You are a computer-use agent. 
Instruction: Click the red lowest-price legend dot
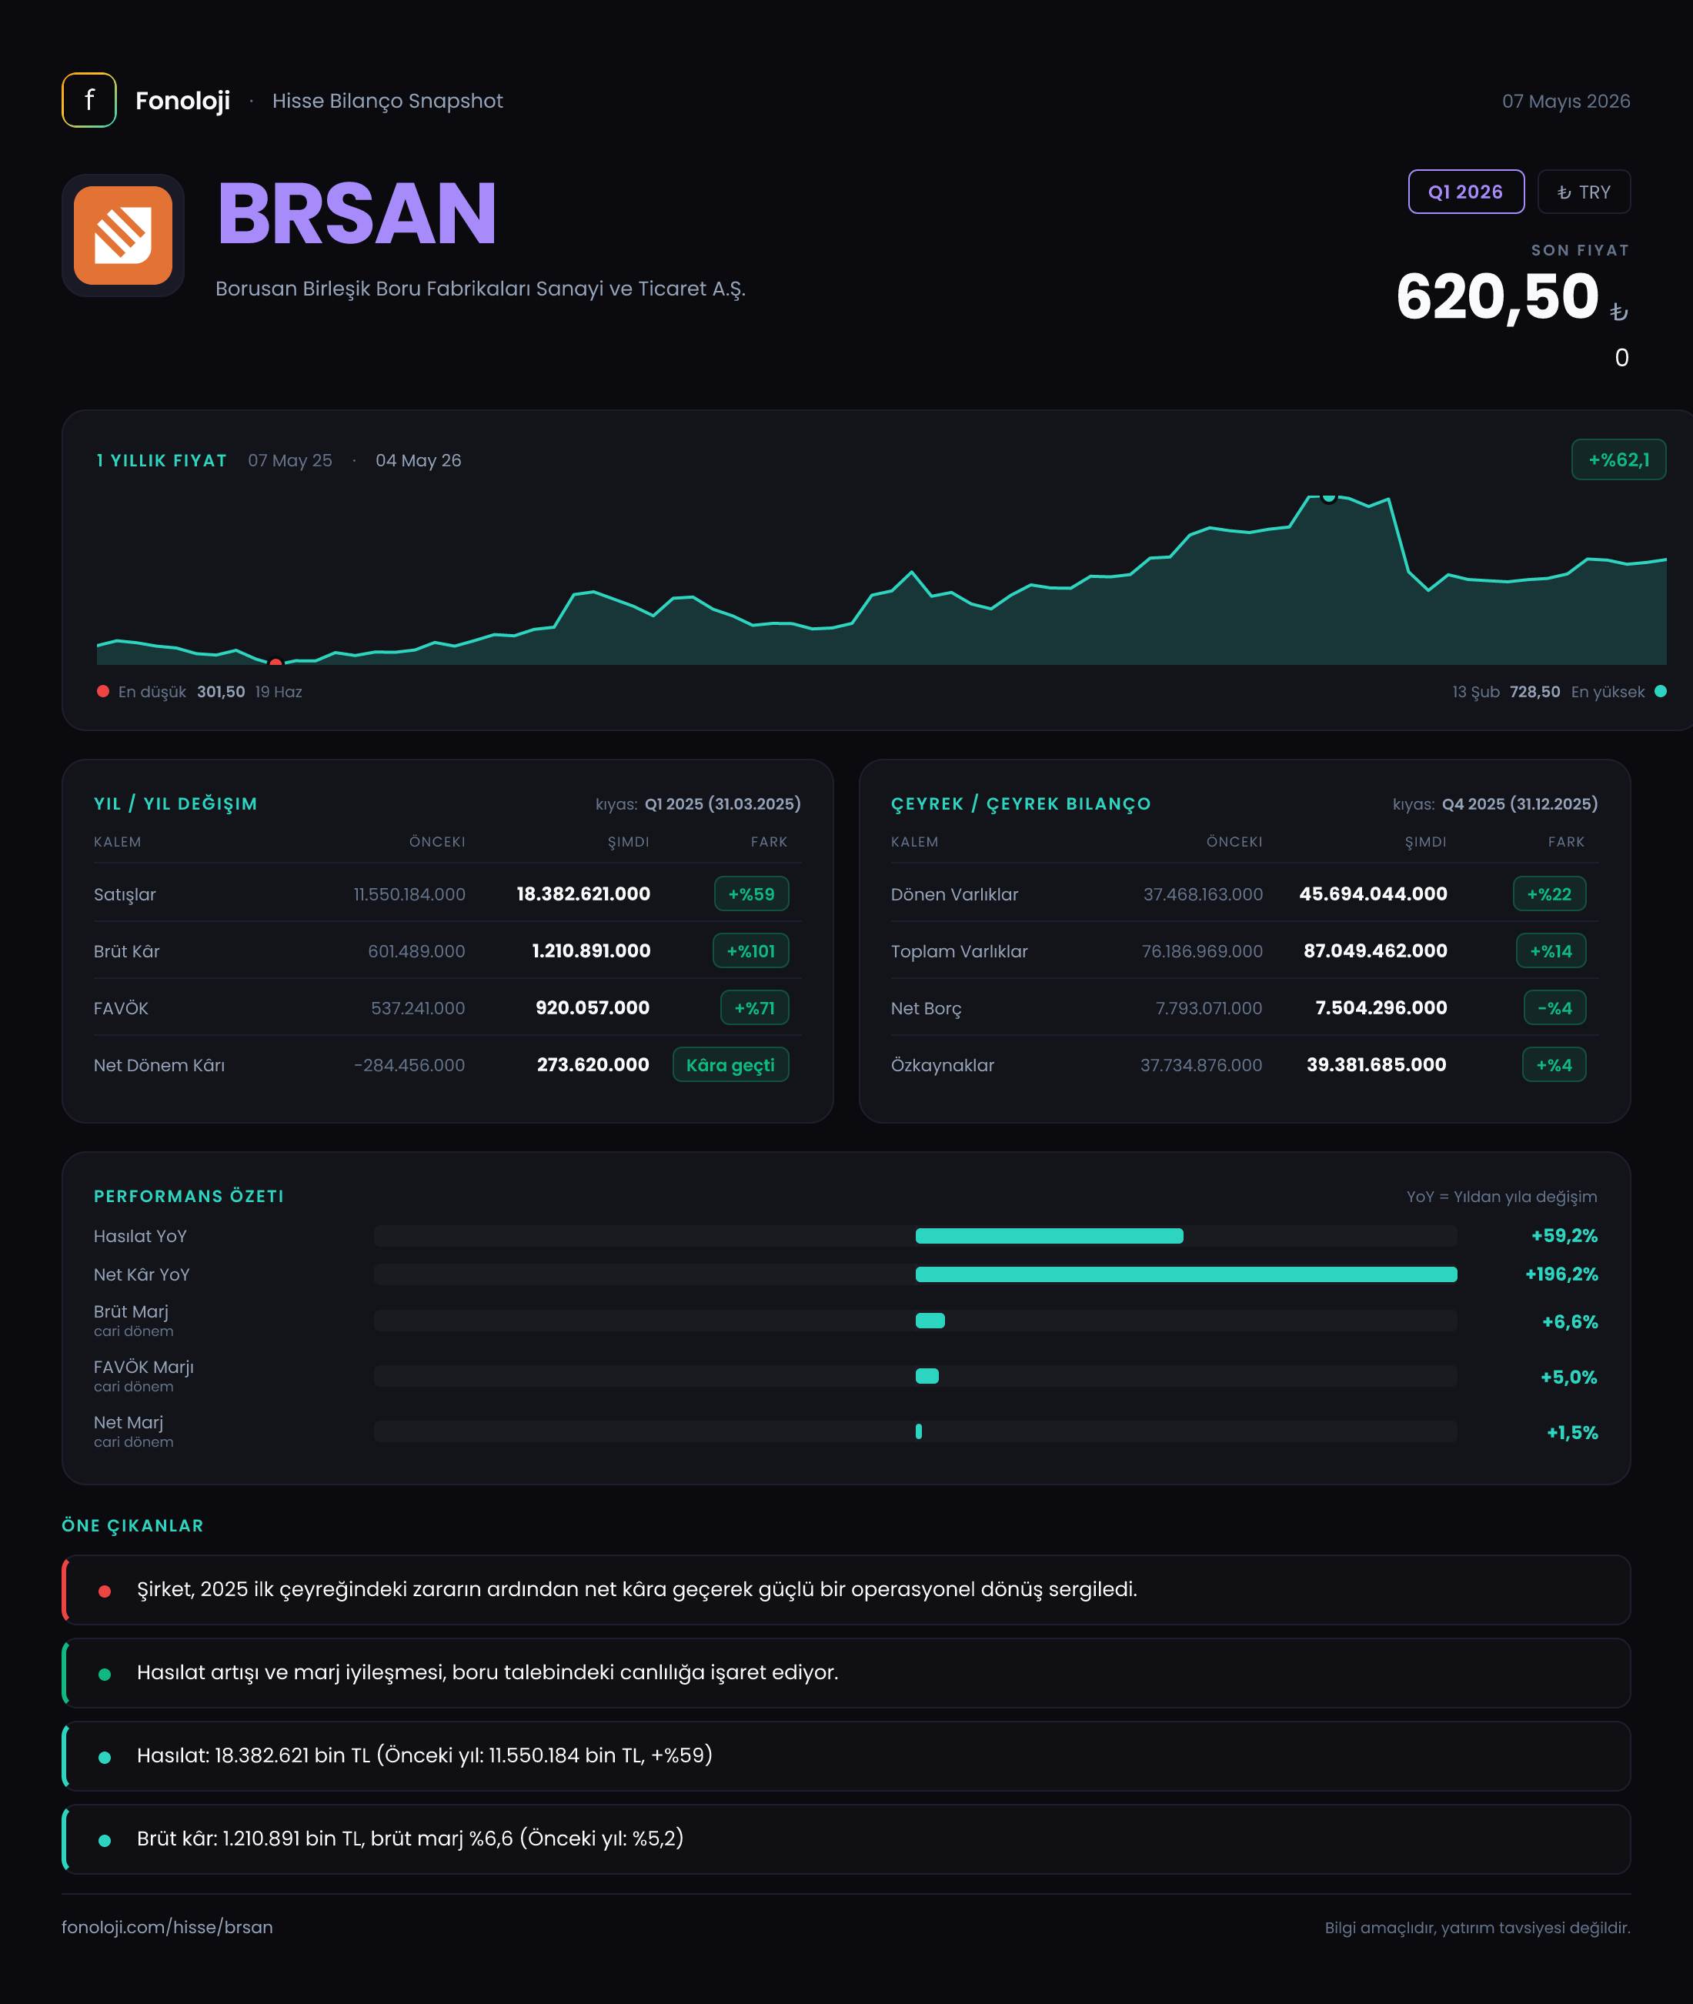click(x=102, y=691)
